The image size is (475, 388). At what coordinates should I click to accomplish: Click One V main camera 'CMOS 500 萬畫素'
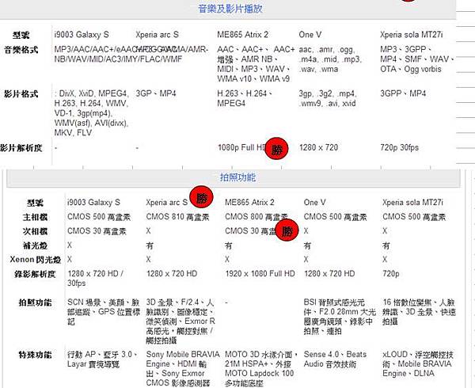(x=335, y=217)
